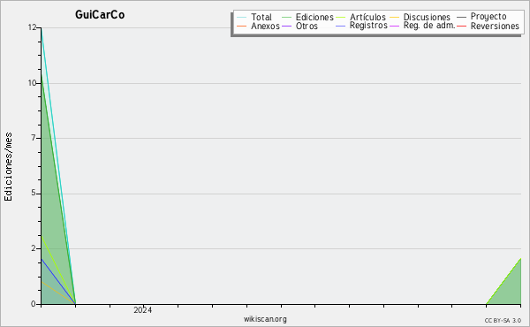Click the Artículos legend label

367,17
